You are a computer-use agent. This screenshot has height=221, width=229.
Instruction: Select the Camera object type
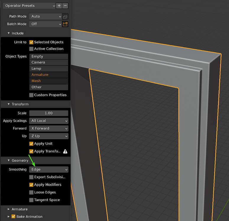point(49,62)
